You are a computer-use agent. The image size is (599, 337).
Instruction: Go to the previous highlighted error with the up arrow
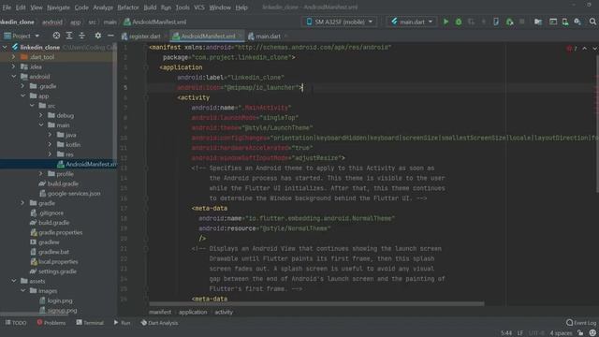(x=584, y=49)
